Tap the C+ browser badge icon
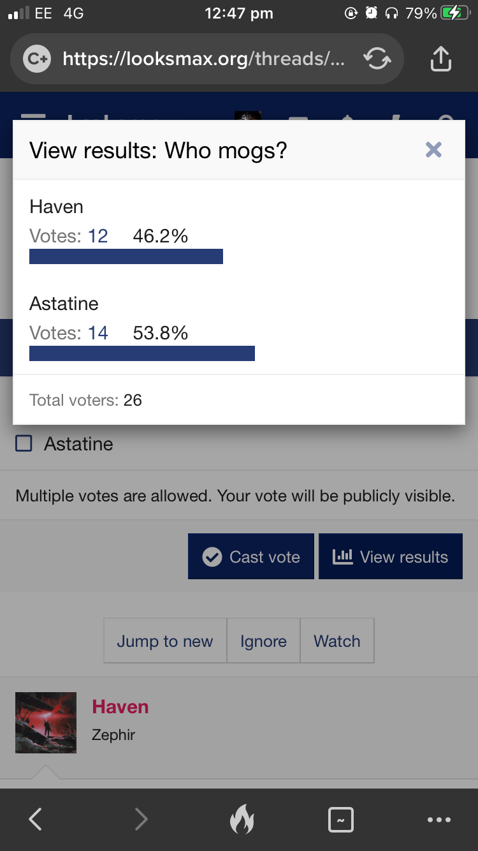Viewport: 478px width, 851px height. click(36, 59)
